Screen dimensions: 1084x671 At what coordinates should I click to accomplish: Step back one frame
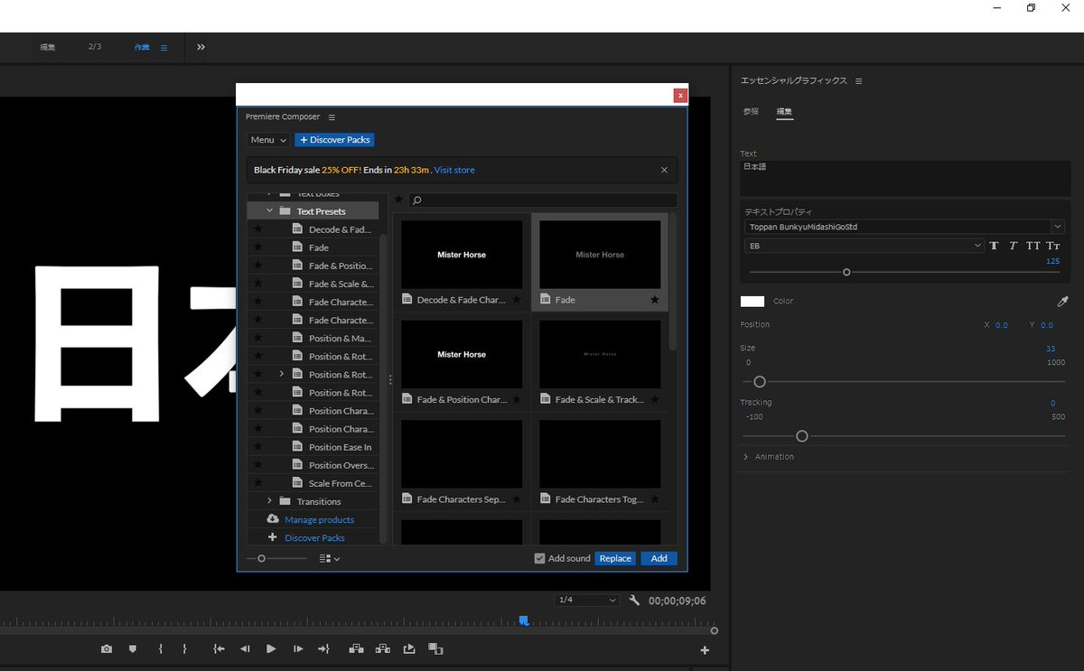(245, 648)
